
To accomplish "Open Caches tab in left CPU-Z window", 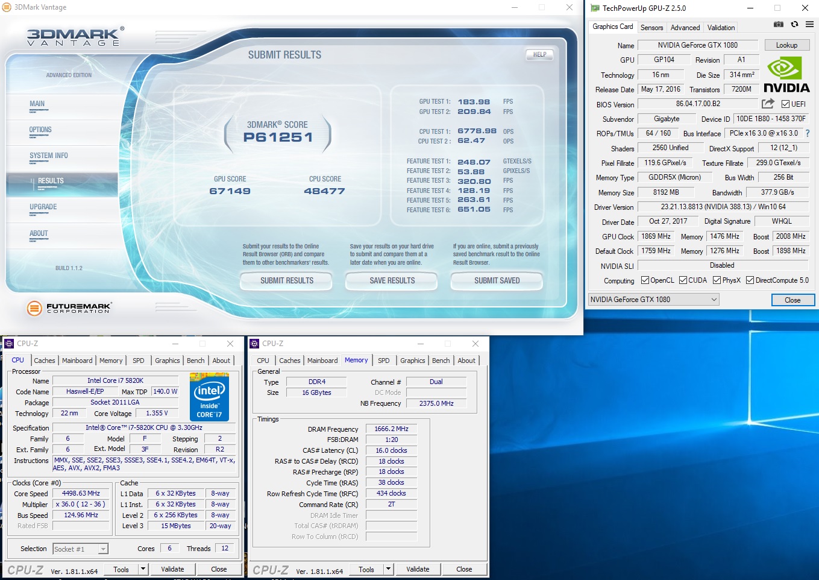I will pos(45,361).
